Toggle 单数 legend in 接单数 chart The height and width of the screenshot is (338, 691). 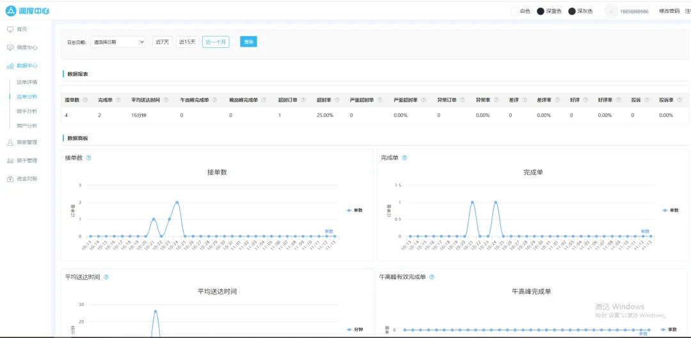click(x=354, y=210)
